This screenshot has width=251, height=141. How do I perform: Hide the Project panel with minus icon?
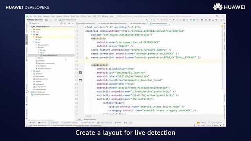[x=73, y=23]
